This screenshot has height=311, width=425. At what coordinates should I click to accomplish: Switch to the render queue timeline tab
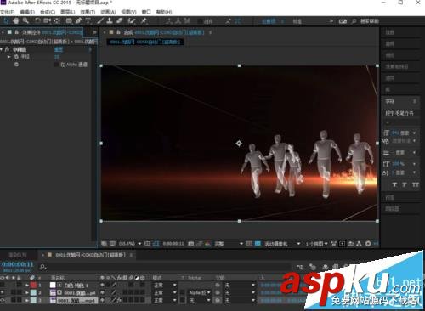18,255
